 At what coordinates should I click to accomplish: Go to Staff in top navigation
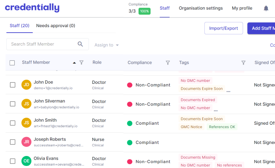pos(165,8)
